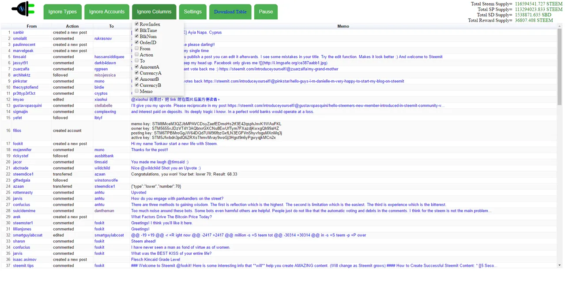Uncheck the CurrencyB checkbox
The height and width of the screenshot is (287, 565).
(137, 85)
